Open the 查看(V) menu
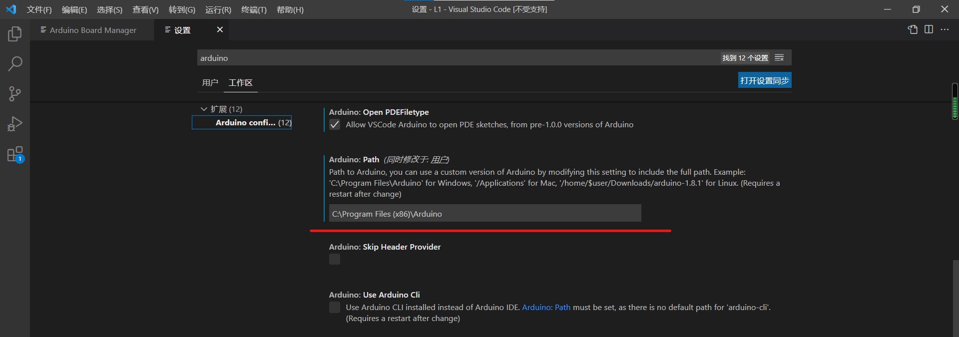Image resolution: width=959 pixels, height=337 pixels. coord(145,9)
